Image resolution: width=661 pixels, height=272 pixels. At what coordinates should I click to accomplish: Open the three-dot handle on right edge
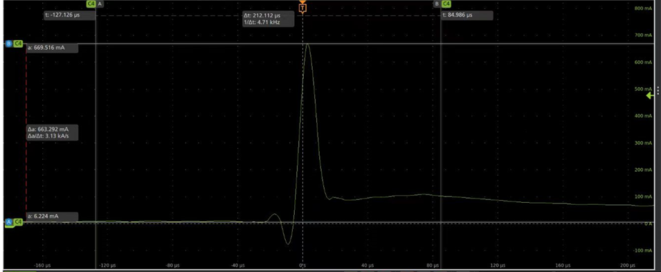tap(658, 91)
